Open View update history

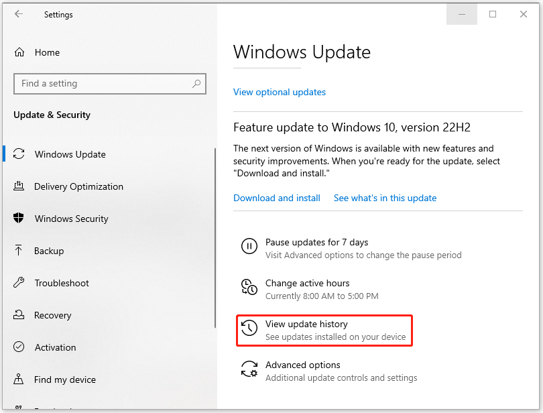[x=324, y=330]
